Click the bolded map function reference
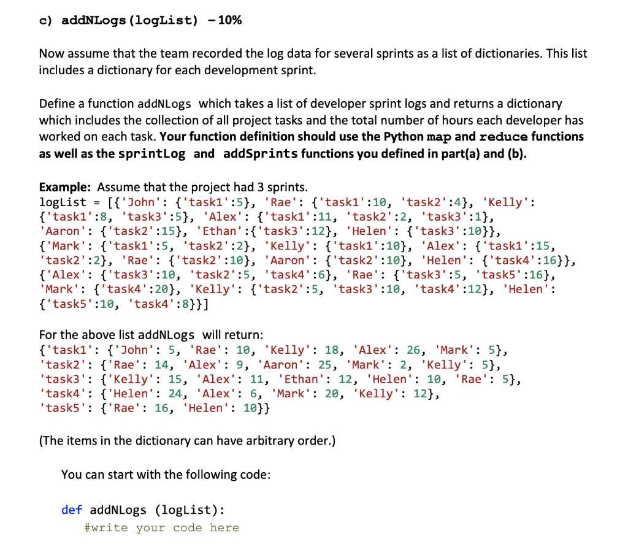The width and height of the screenshot is (628, 547). (x=438, y=137)
